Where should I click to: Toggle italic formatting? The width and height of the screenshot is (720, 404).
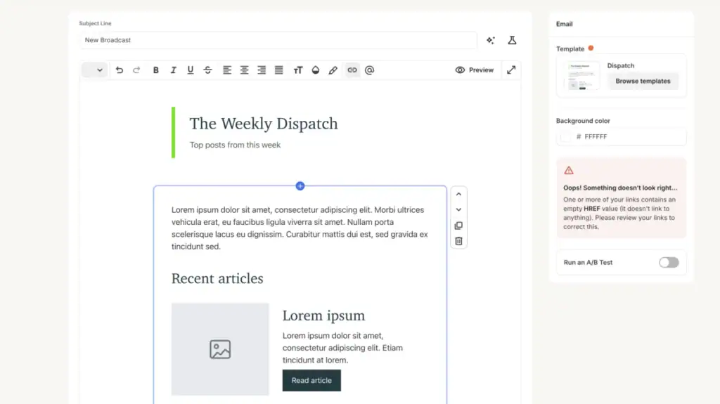pos(173,70)
